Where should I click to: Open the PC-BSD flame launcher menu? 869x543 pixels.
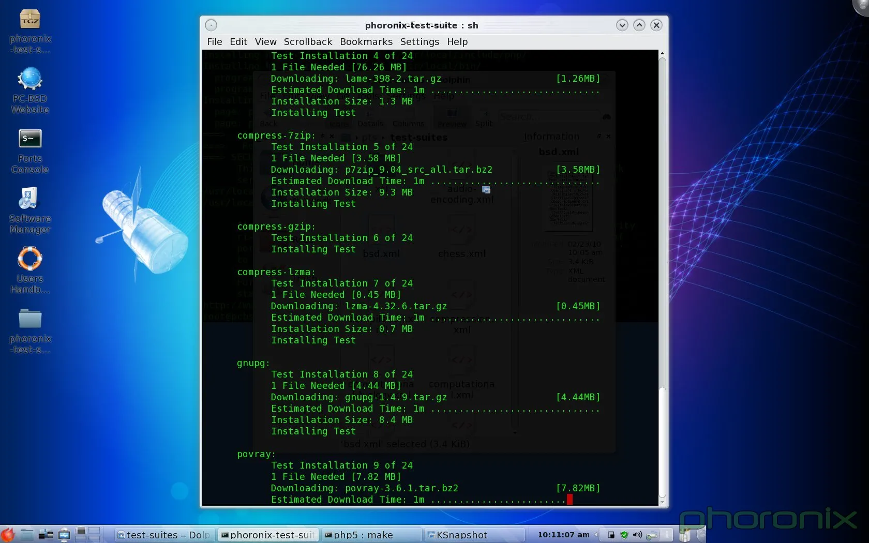8,534
